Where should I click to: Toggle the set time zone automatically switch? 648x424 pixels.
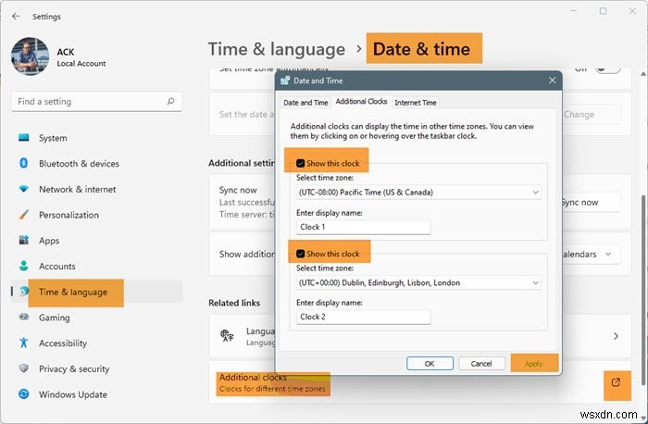tap(607, 69)
